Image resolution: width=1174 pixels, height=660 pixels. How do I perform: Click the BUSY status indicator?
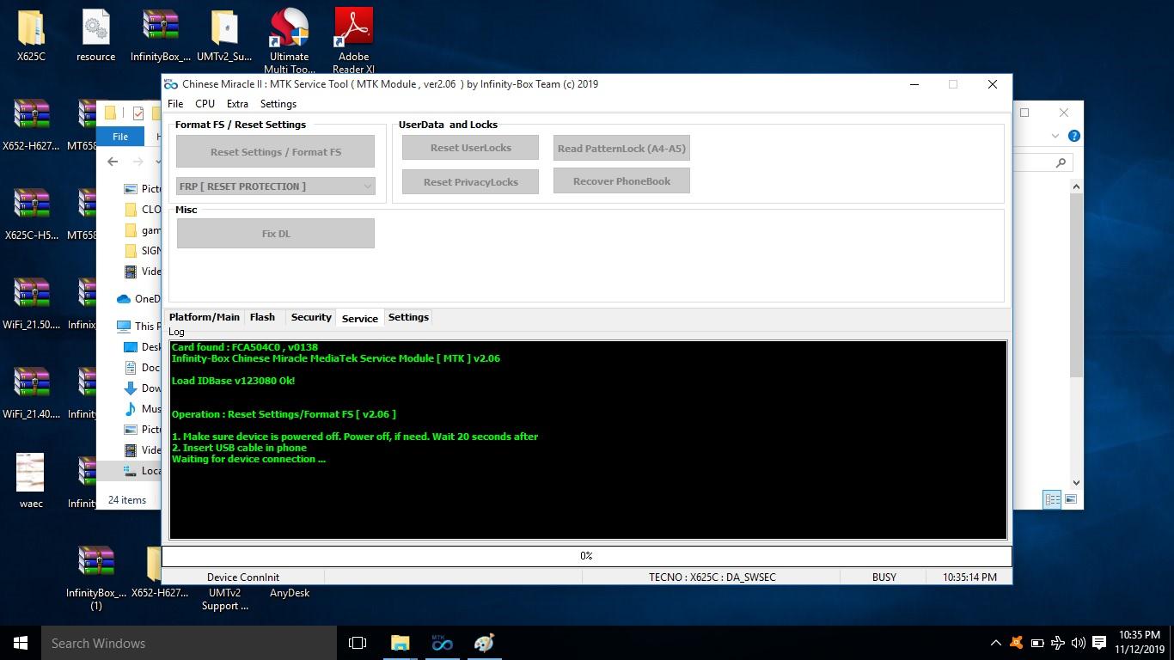[884, 577]
